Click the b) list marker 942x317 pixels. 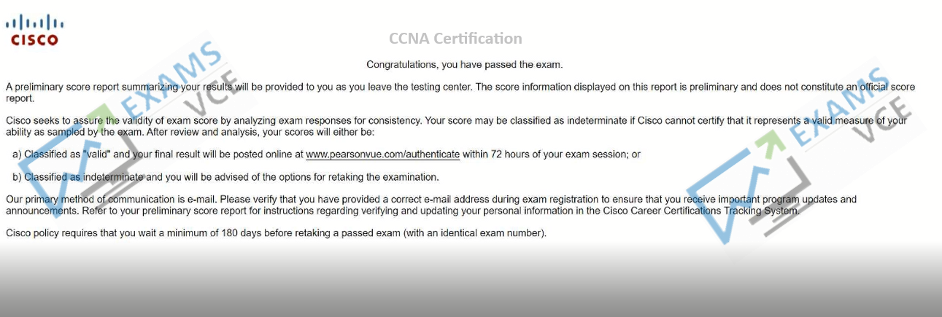coord(17,177)
